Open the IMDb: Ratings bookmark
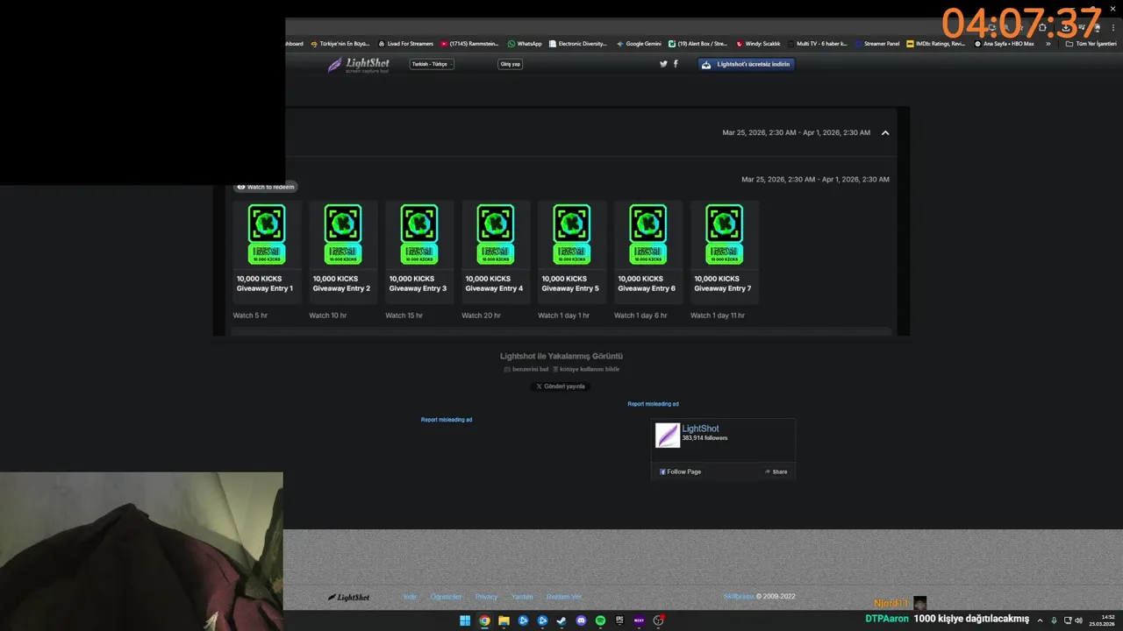Image resolution: width=1123 pixels, height=631 pixels. point(936,44)
